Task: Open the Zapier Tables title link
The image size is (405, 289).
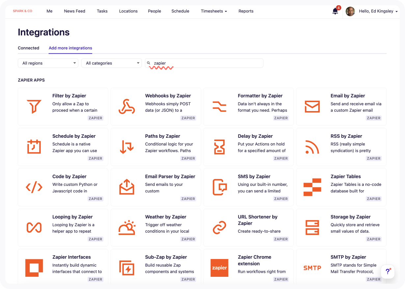Action: point(346,177)
